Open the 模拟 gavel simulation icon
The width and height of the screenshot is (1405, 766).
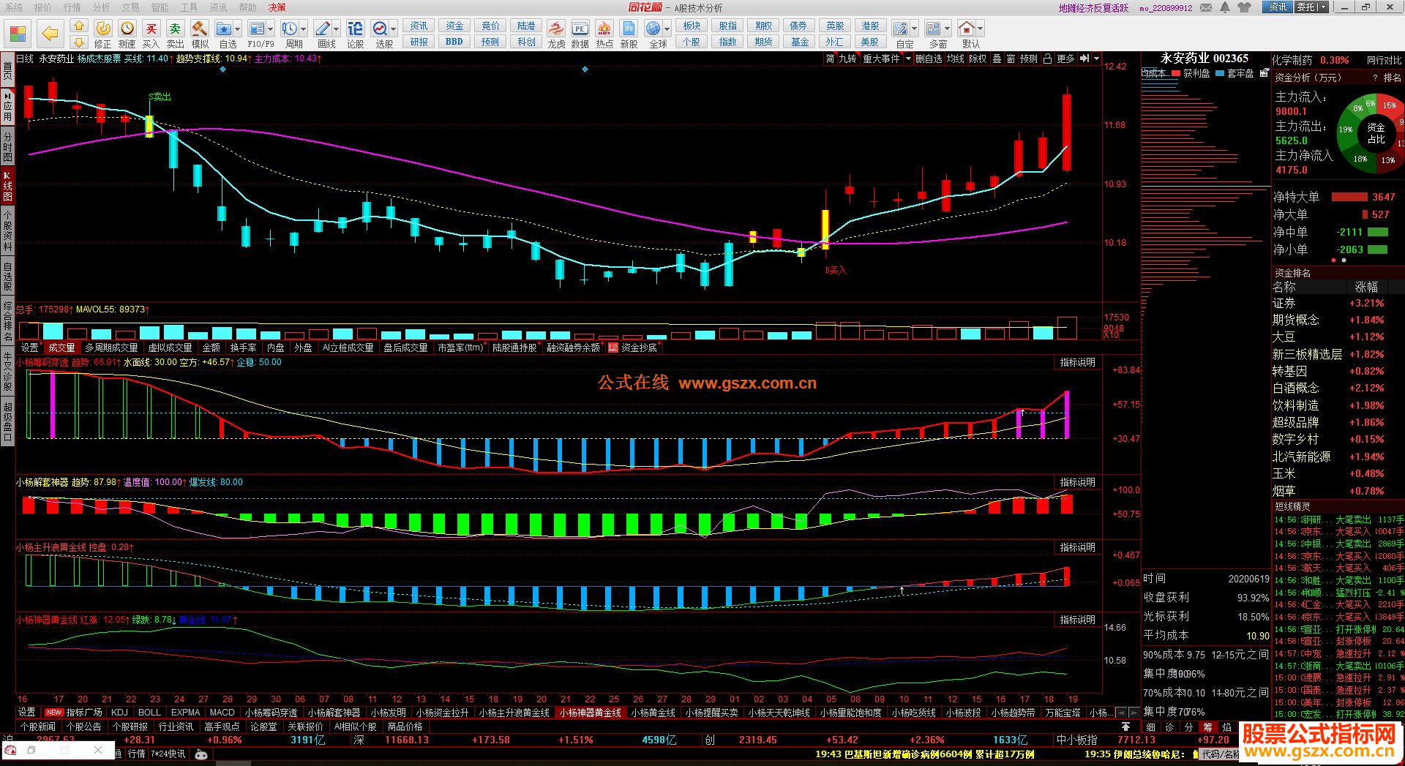(199, 34)
